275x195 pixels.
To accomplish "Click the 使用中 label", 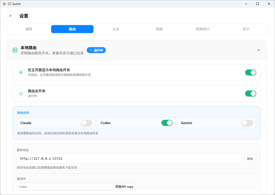I will click(21, 179).
